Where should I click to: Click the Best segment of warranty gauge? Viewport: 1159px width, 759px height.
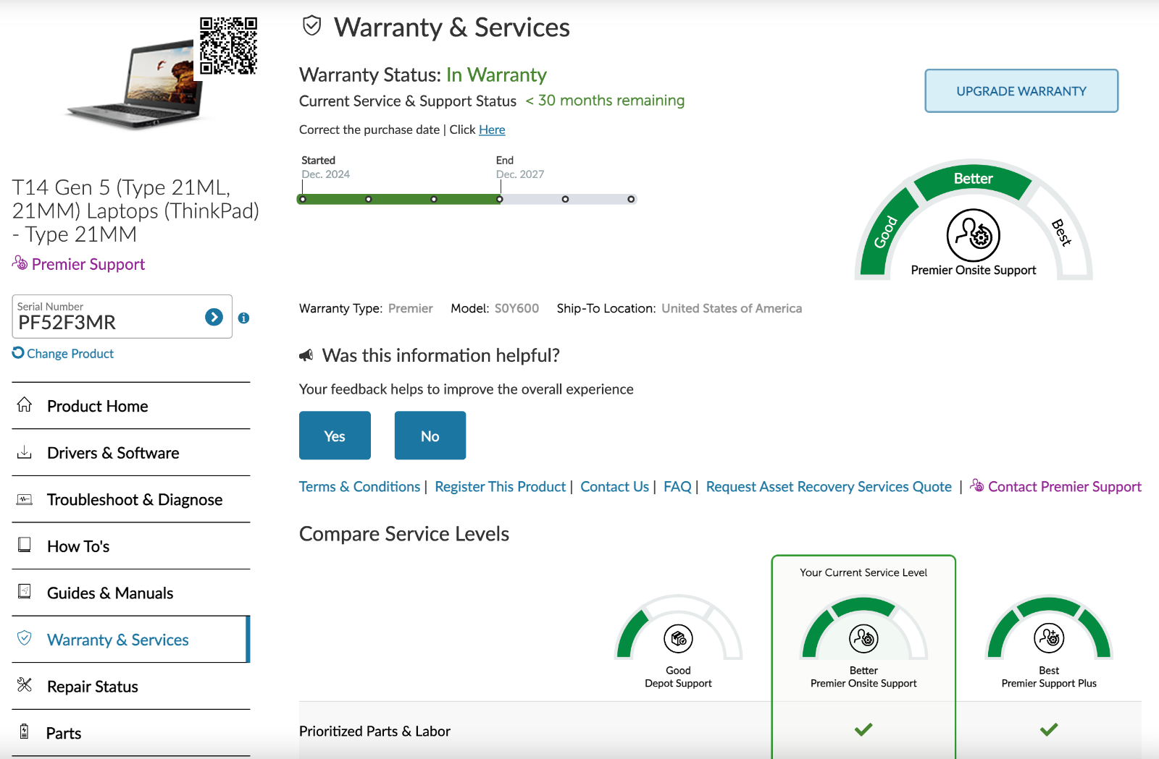(x=1061, y=233)
